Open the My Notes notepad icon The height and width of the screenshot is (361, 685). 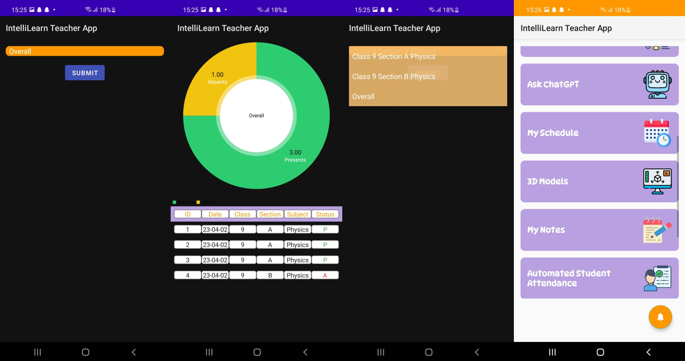point(657,230)
